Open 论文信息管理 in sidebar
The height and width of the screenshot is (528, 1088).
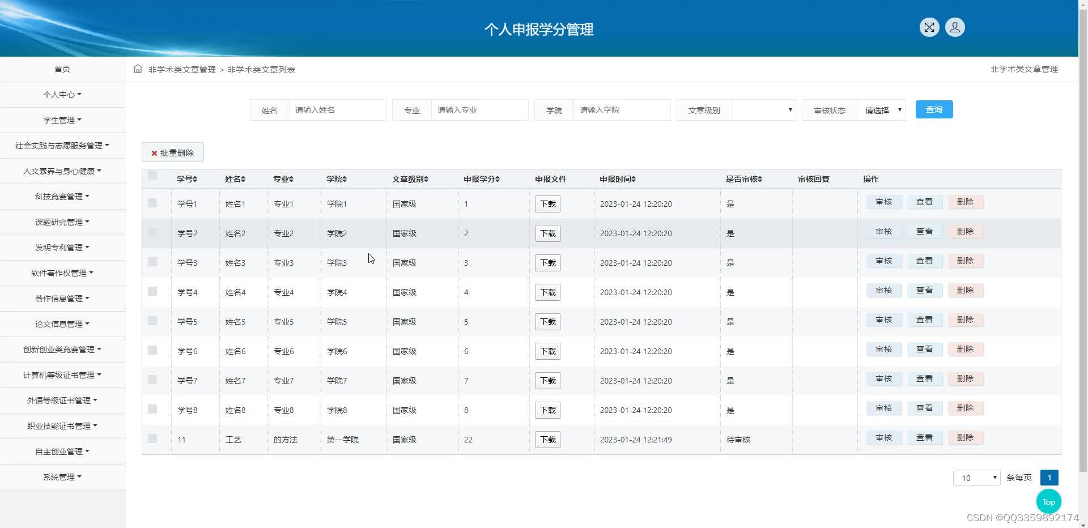tap(62, 324)
